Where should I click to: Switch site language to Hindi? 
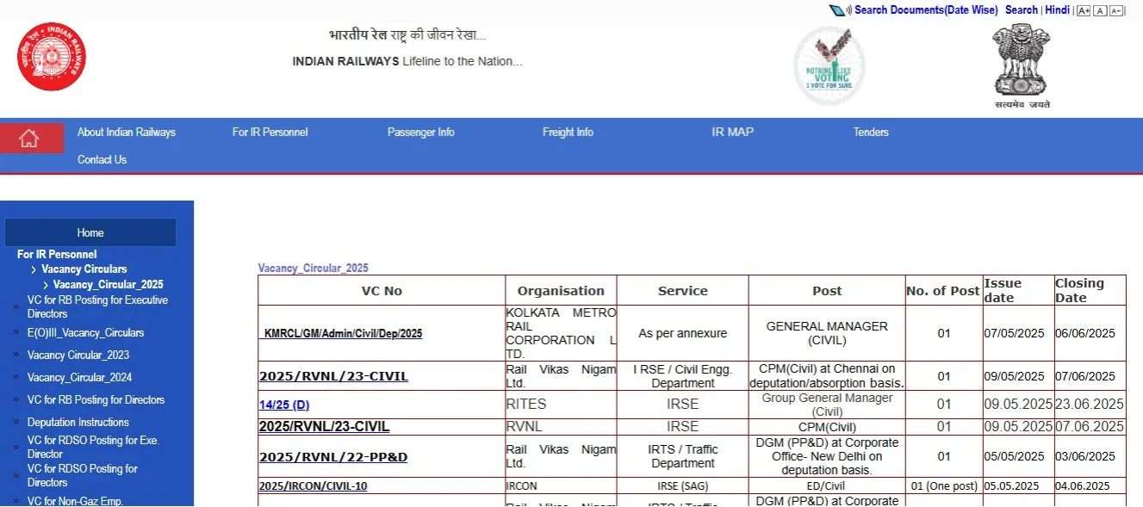(x=1057, y=10)
